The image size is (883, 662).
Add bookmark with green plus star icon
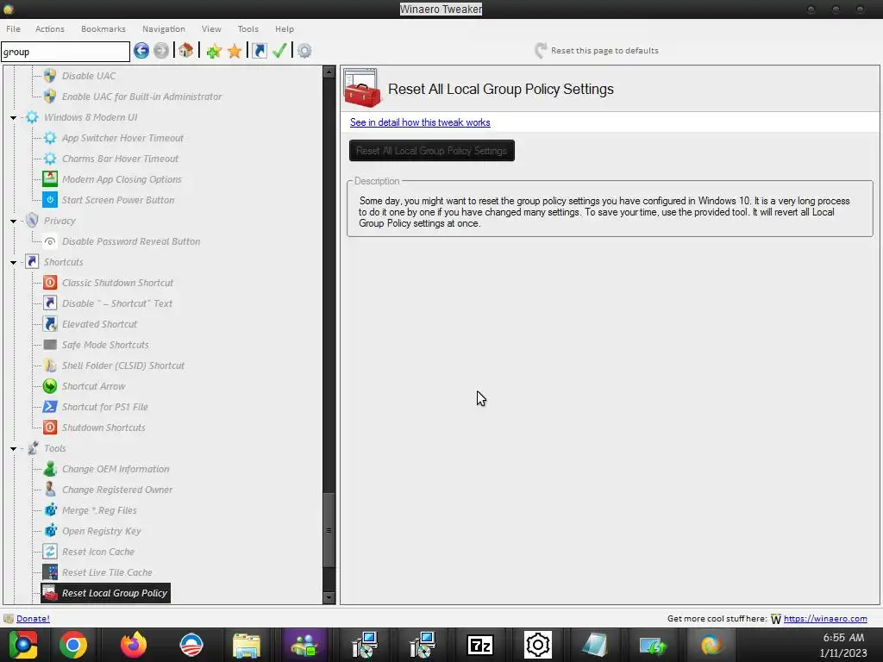coord(214,51)
